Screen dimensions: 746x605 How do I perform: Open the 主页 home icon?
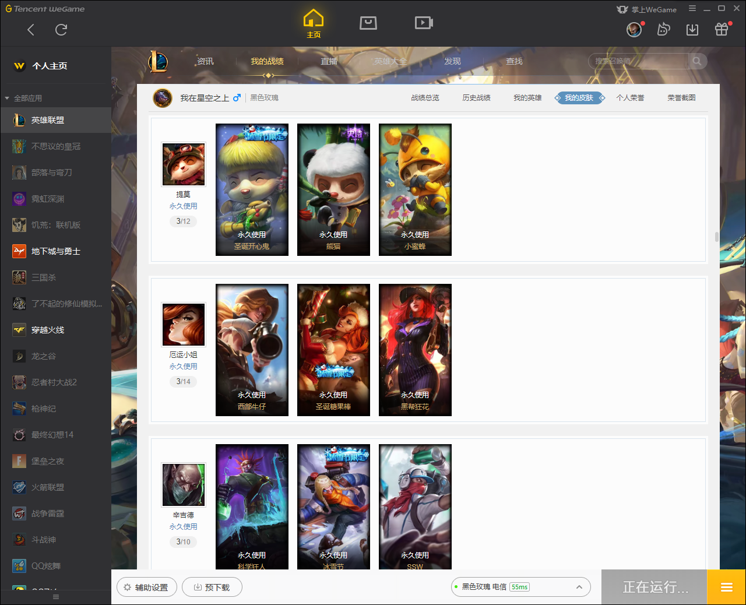click(x=314, y=23)
